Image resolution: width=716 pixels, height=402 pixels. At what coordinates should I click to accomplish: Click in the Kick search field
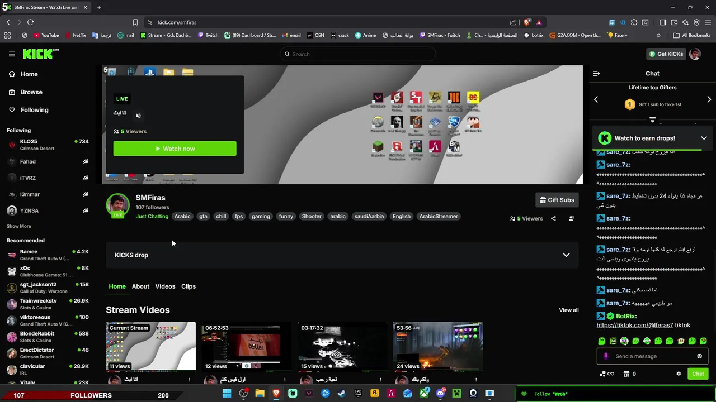(358, 54)
